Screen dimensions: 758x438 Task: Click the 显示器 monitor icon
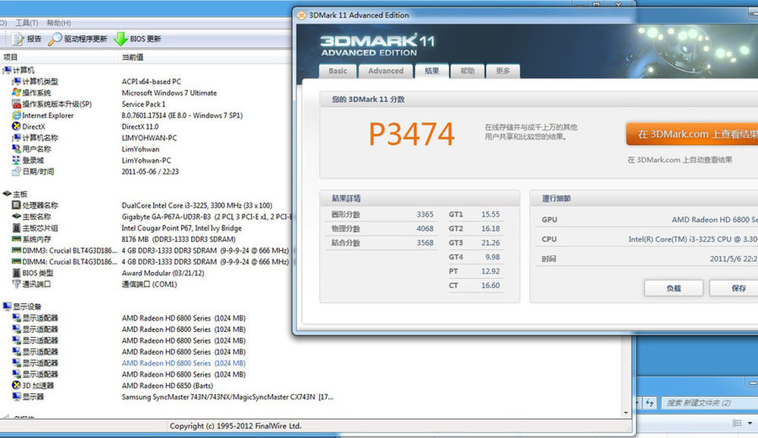pos(17,396)
